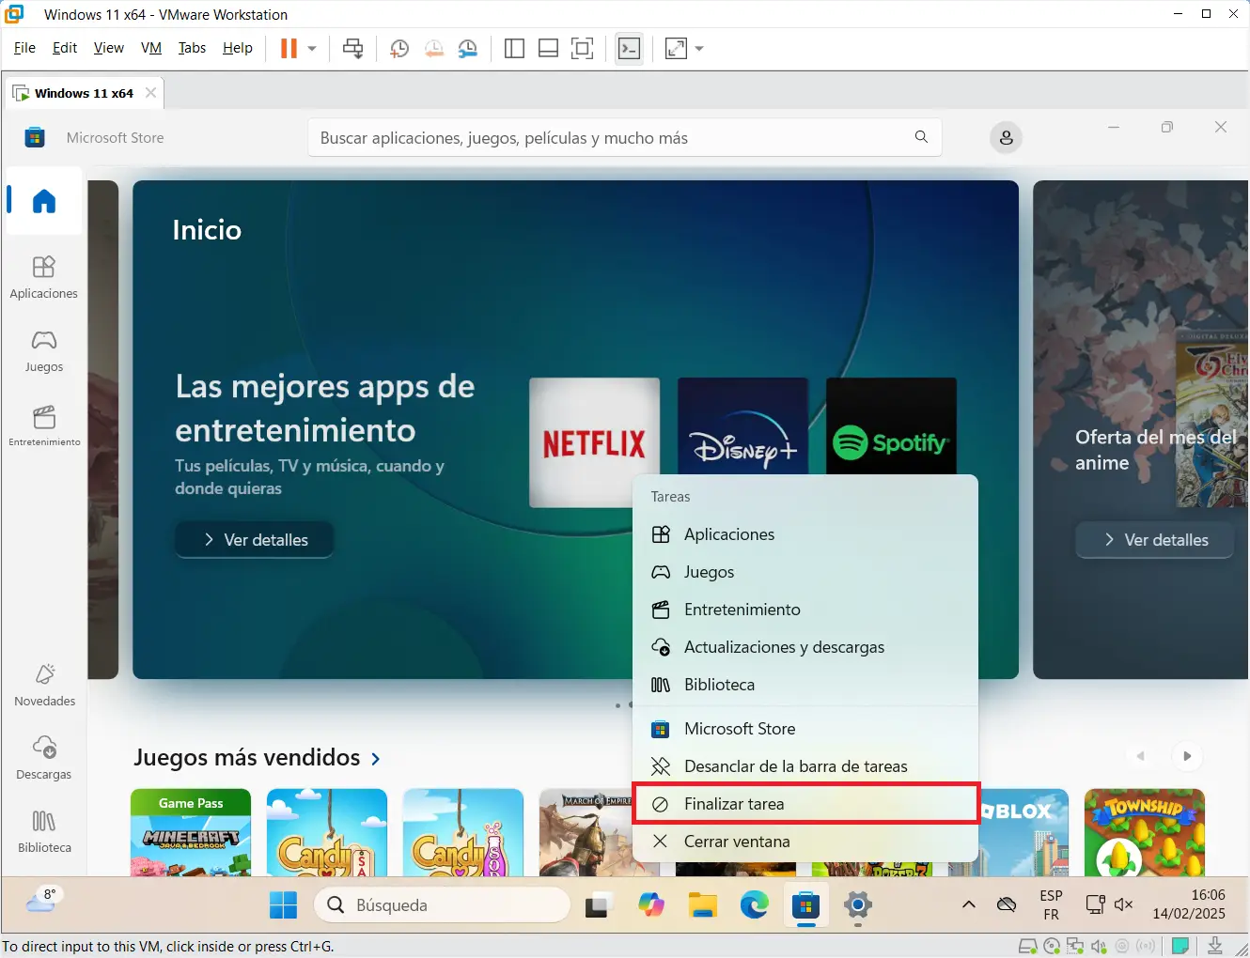Click Ver detalles on the anime offer banner
The width and height of the screenshot is (1250, 958).
[1154, 540]
